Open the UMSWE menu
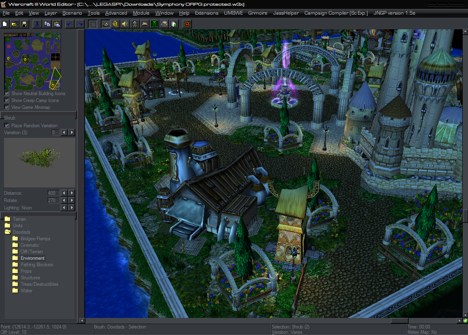 (233, 13)
